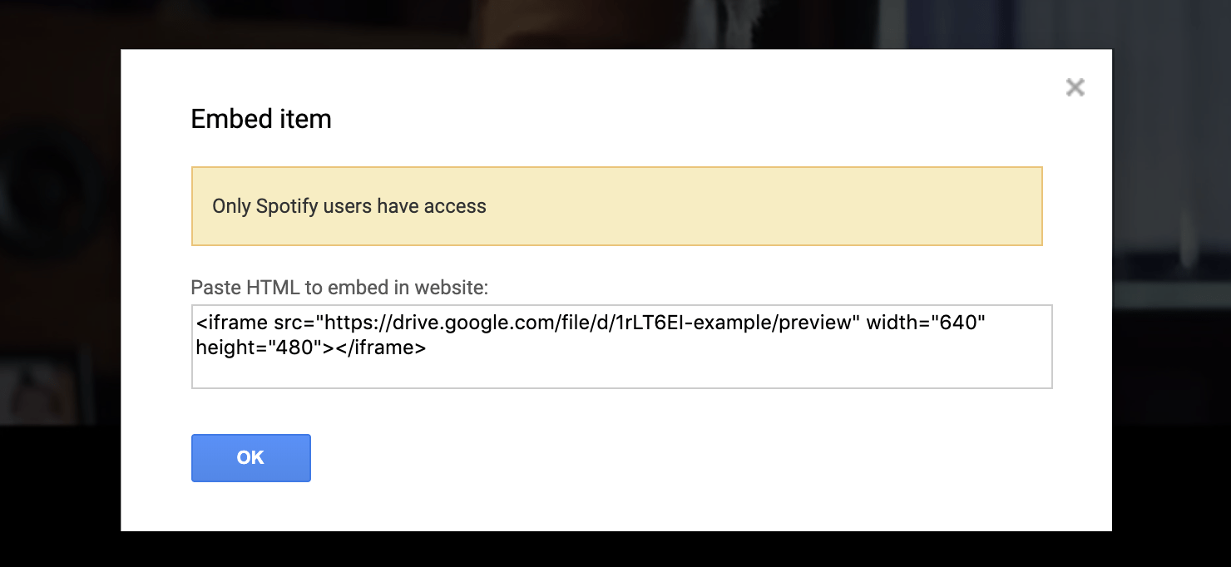The width and height of the screenshot is (1231, 567).
Task: Click the 'Embed item' dialog title
Action: (x=261, y=119)
